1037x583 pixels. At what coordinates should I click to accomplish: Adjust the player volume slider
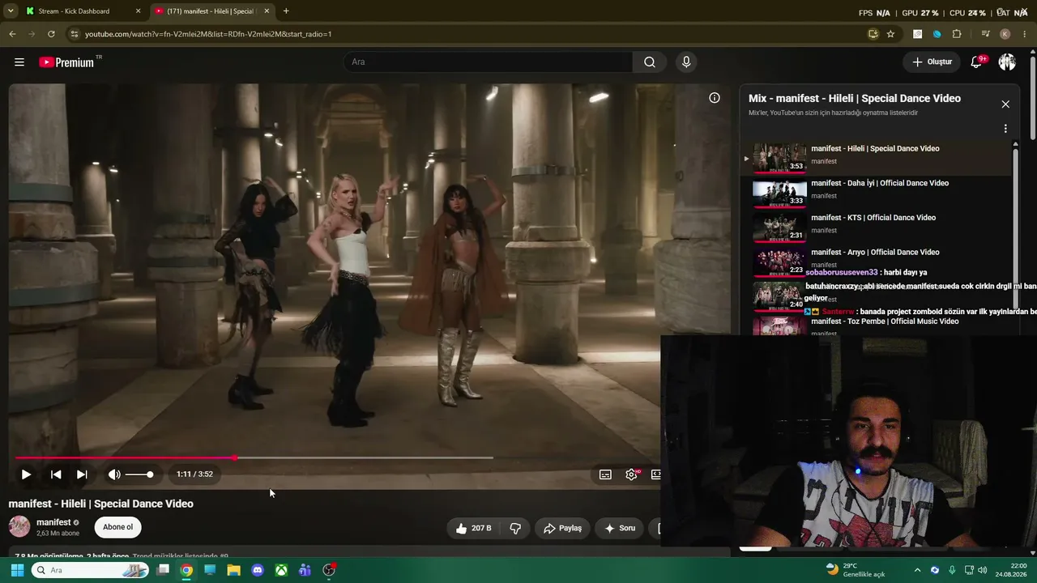coord(139,474)
